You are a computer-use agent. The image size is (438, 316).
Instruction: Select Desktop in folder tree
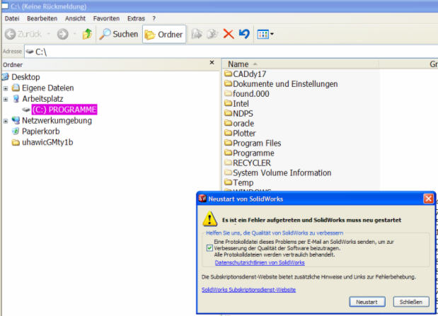point(25,77)
